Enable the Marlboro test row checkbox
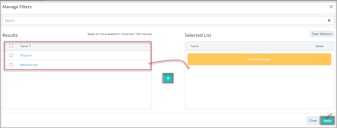This screenshot has width=337, height=128. [11, 65]
